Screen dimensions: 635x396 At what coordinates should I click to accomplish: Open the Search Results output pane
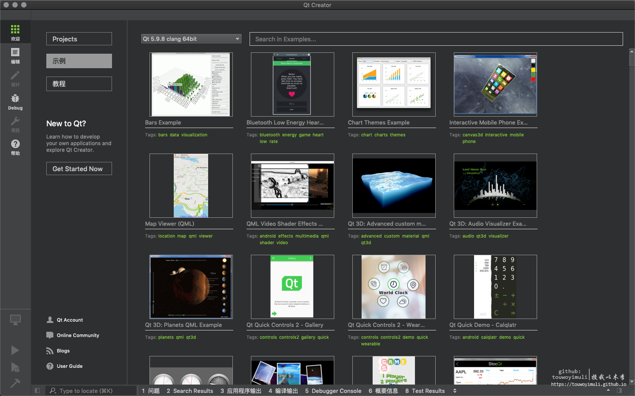point(190,391)
